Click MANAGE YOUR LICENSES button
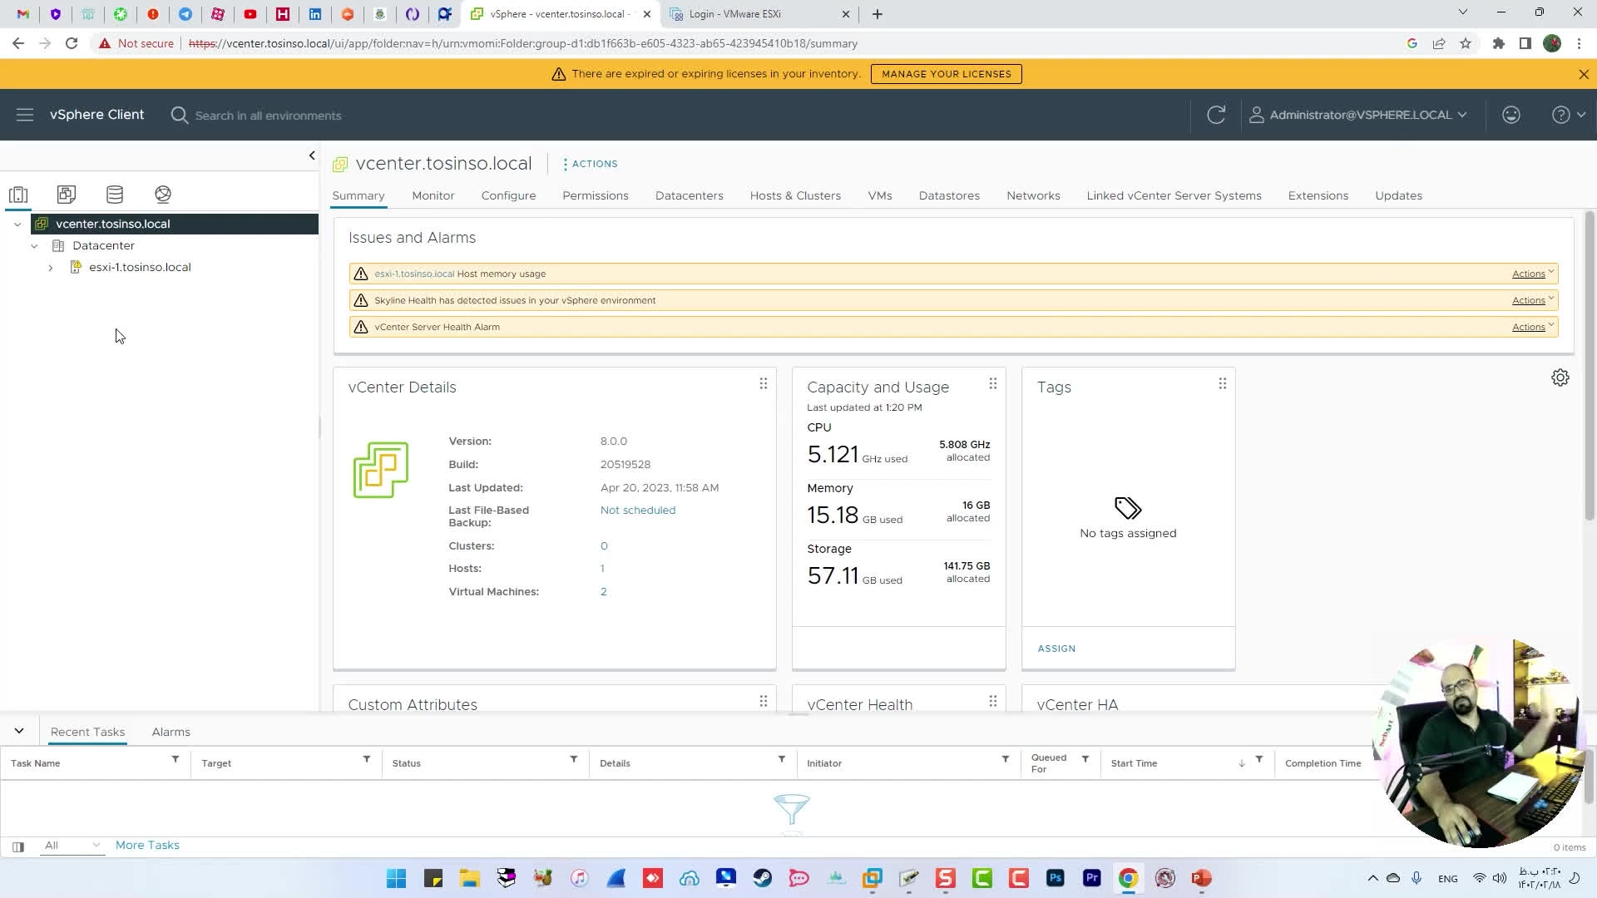The image size is (1597, 898). click(946, 74)
